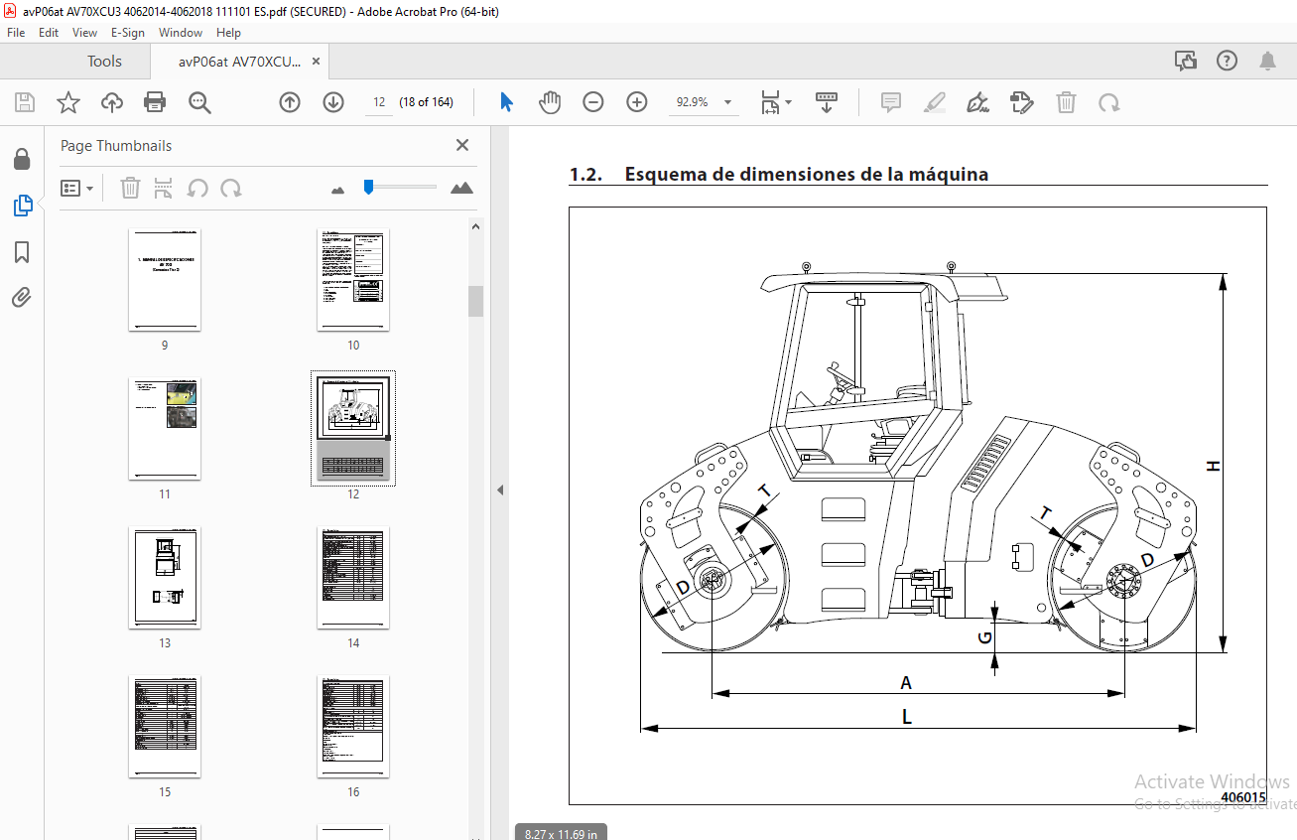Close the Page Thumbnails panel
Screen dimensions: 1297x840
pos(462,145)
